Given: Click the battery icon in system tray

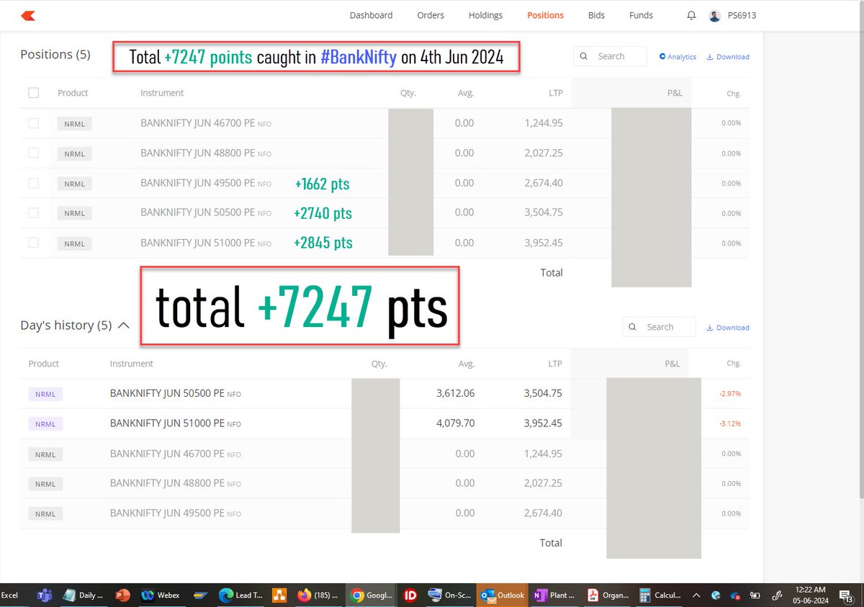Looking at the screenshot, I should 756,595.
